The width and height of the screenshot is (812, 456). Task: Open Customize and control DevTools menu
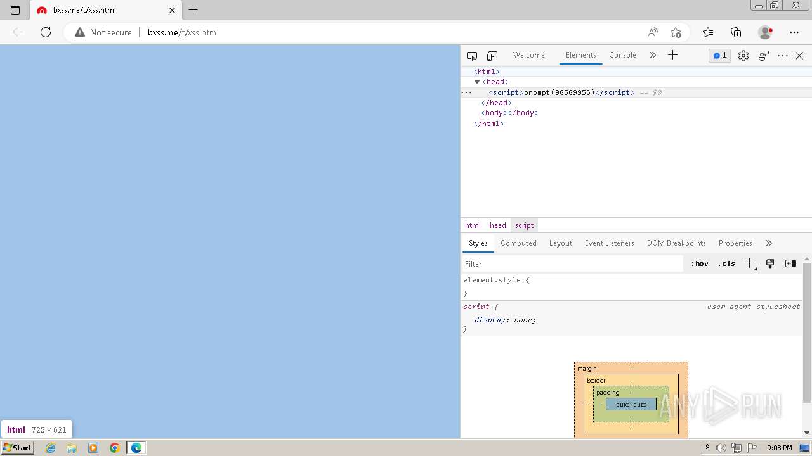click(x=783, y=56)
